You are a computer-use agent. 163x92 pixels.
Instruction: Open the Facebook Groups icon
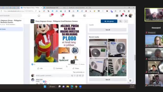pos(73,16)
